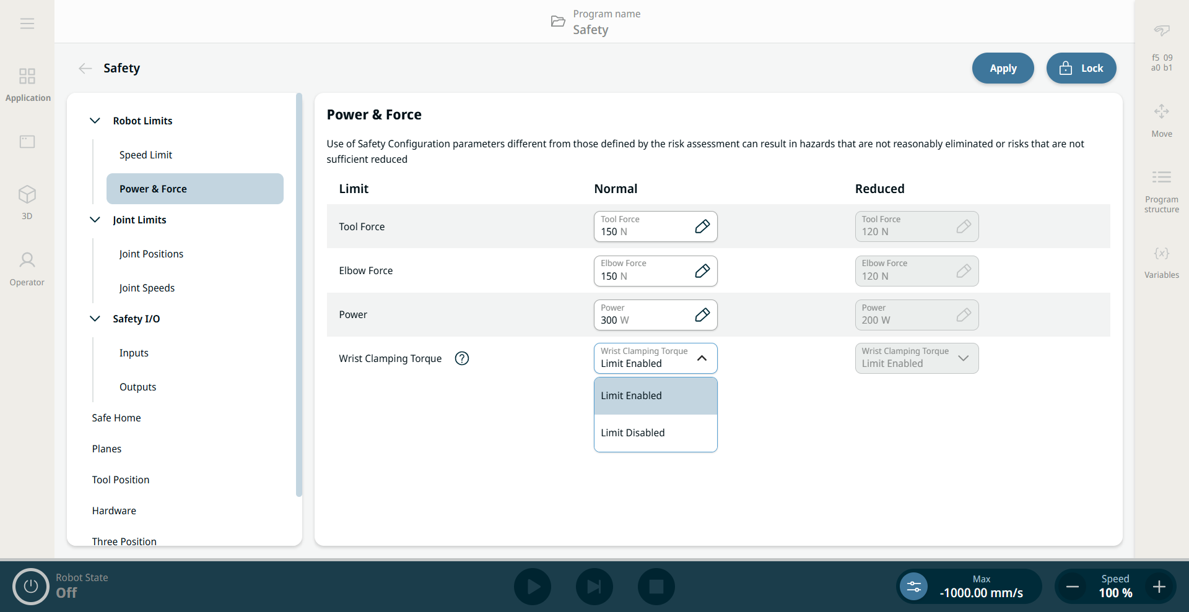Image resolution: width=1189 pixels, height=612 pixels.
Task: Select Limit Disabled option in dropdown
Action: coord(655,433)
